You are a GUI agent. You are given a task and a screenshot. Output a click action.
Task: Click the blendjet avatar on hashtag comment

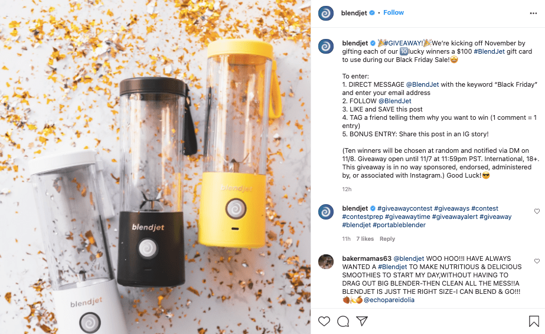click(326, 212)
